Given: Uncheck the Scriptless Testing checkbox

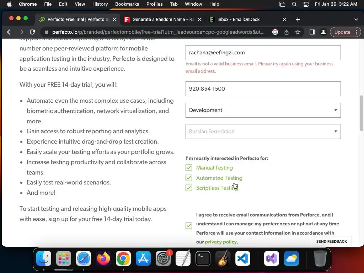Looking at the screenshot, I should tap(189, 188).
